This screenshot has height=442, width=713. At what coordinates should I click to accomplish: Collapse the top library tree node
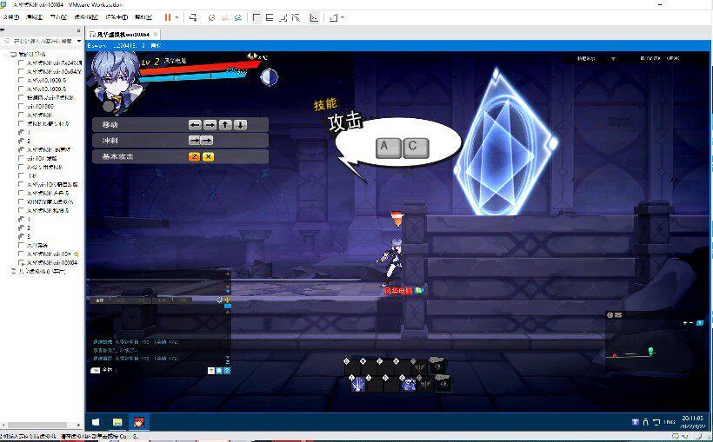[x=6, y=55]
